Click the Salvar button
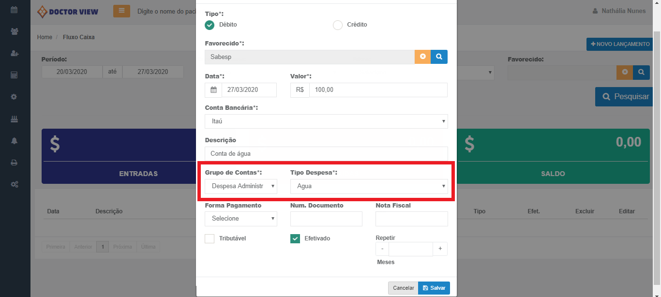Image resolution: width=661 pixels, height=297 pixels. (434, 288)
